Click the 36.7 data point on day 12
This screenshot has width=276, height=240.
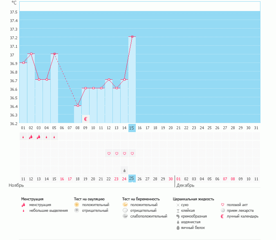tap(109, 80)
